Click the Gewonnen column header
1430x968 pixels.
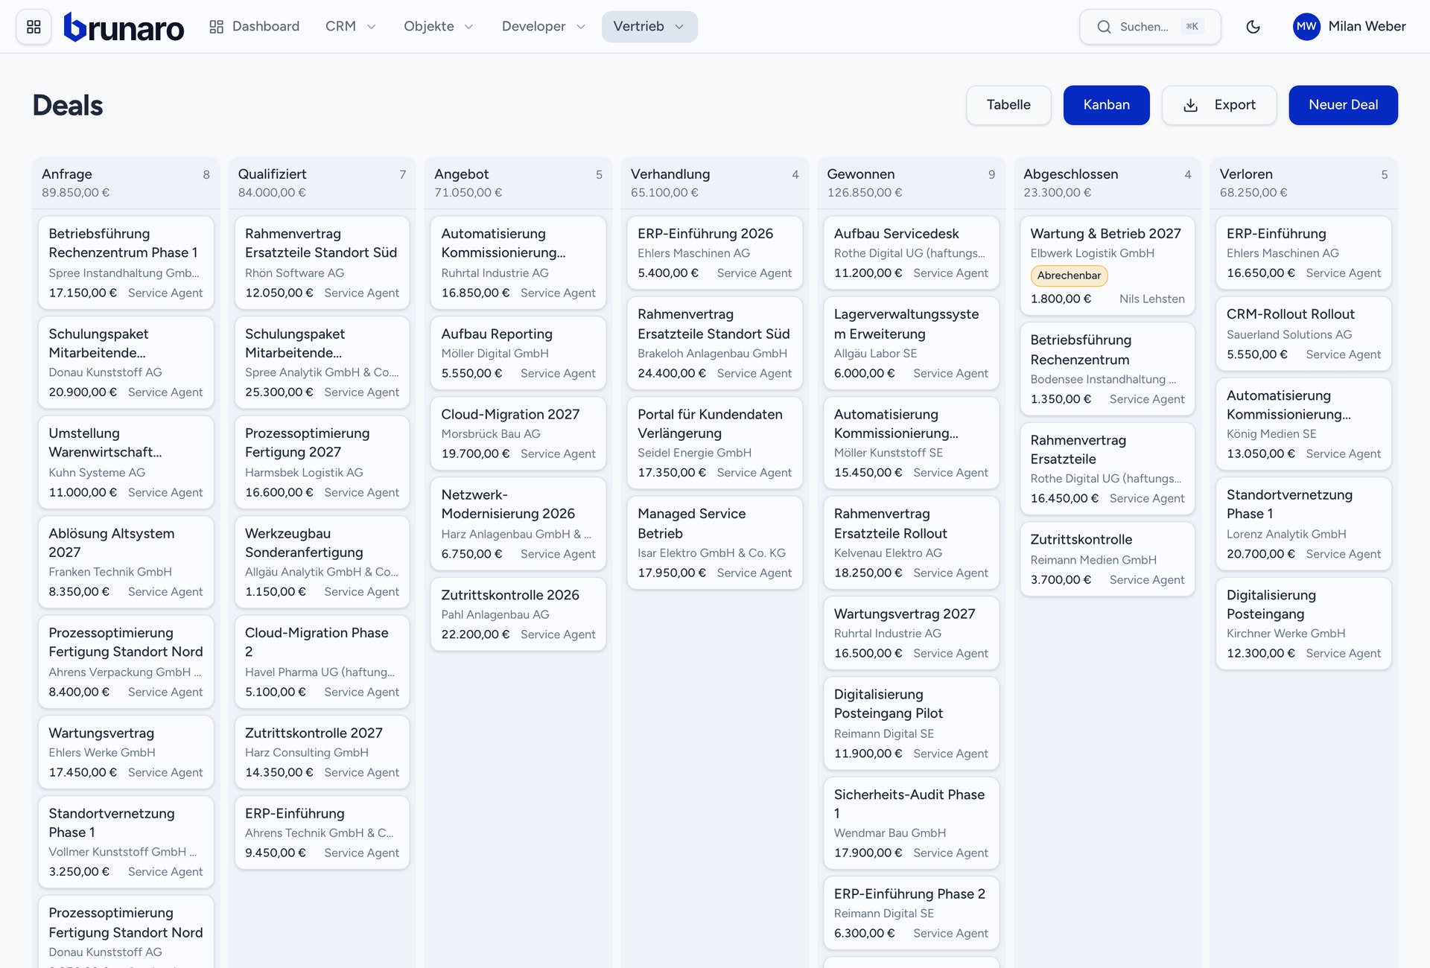[x=911, y=182]
